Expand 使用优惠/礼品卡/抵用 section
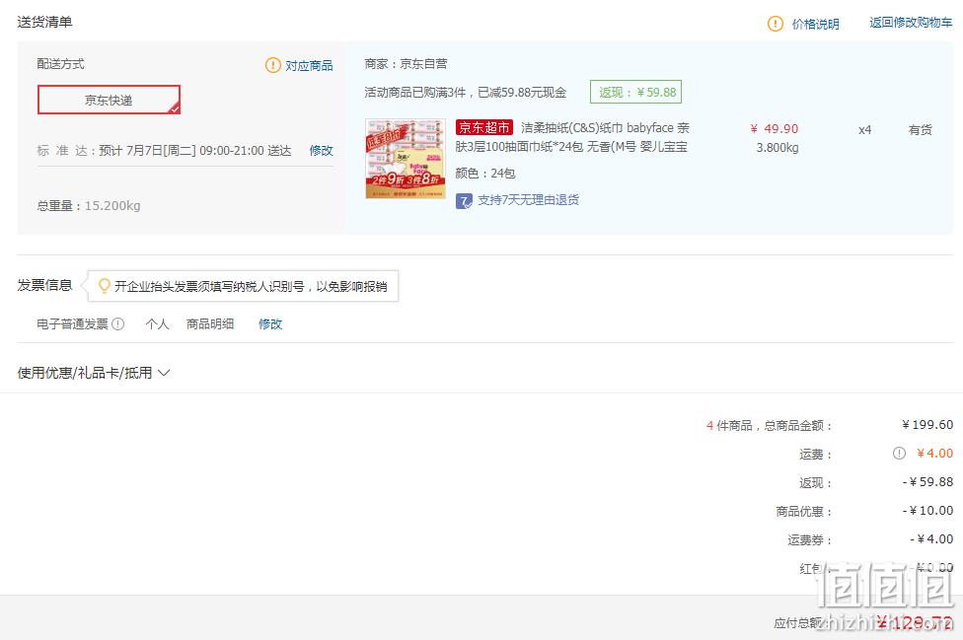Screen dimensions: 963x640 [x=94, y=373]
